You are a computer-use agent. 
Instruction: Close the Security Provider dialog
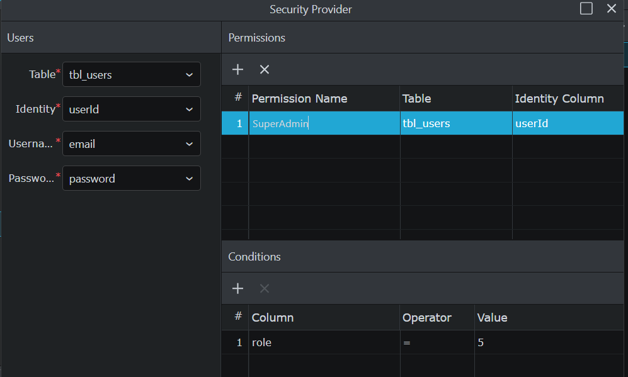pos(611,9)
